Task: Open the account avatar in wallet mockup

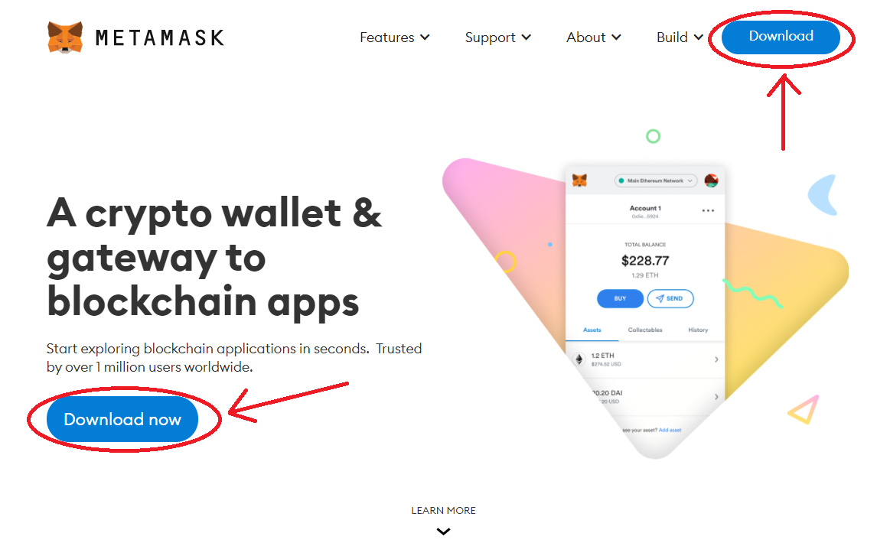Action: tap(711, 180)
